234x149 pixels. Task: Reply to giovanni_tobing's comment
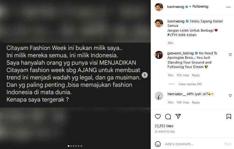pos(196,75)
